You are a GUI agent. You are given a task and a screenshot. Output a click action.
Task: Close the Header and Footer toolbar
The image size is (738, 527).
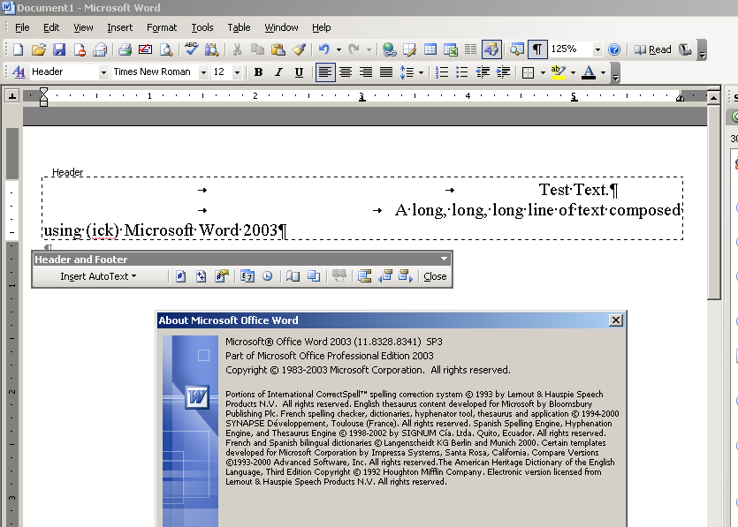pyautogui.click(x=434, y=276)
